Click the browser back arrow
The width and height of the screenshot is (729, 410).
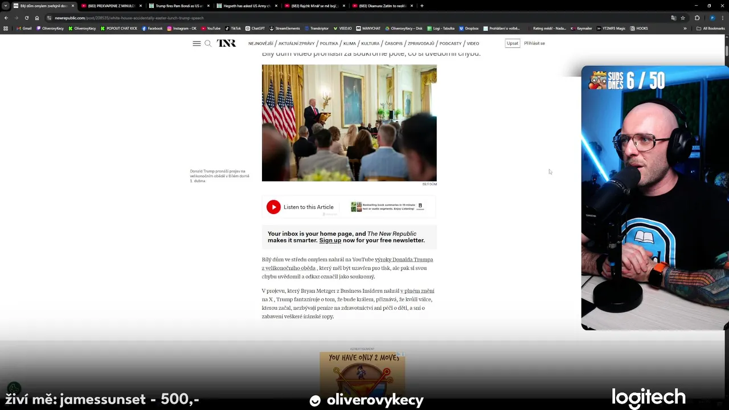coord(6,18)
